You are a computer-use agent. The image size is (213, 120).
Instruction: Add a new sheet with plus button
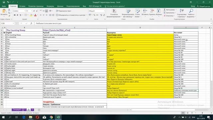point(39,110)
